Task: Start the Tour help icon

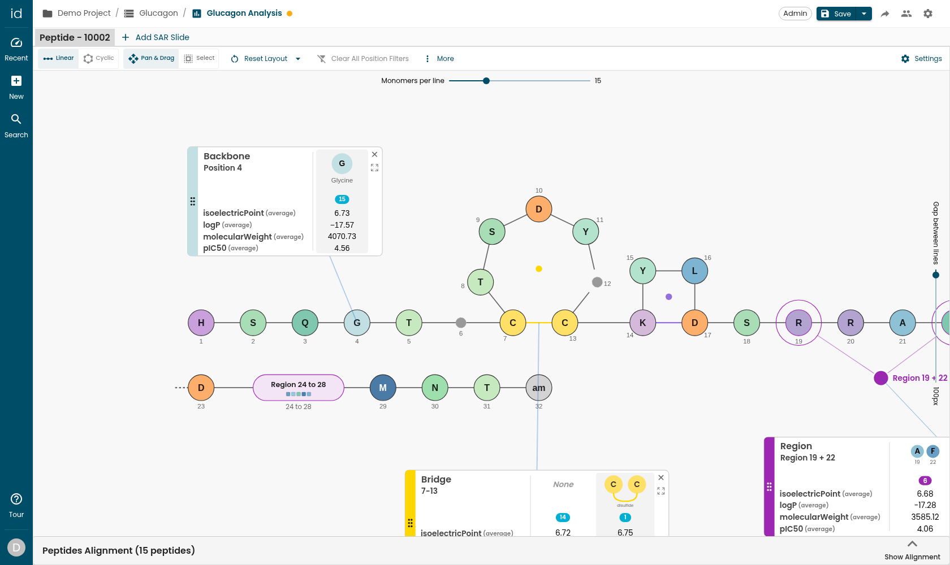Action: click(x=16, y=499)
